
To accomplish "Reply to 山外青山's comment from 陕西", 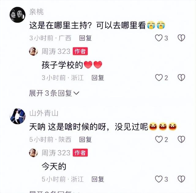I will [x=85, y=140].
